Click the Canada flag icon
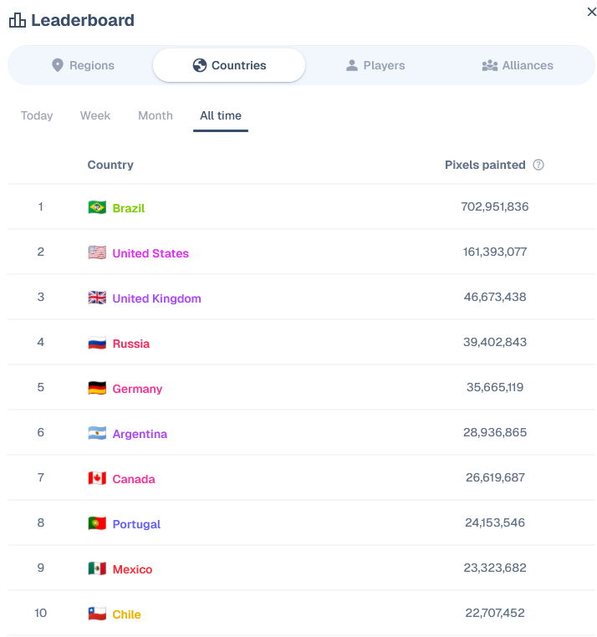The image size is (597, 637). click(x=97, y=478)
